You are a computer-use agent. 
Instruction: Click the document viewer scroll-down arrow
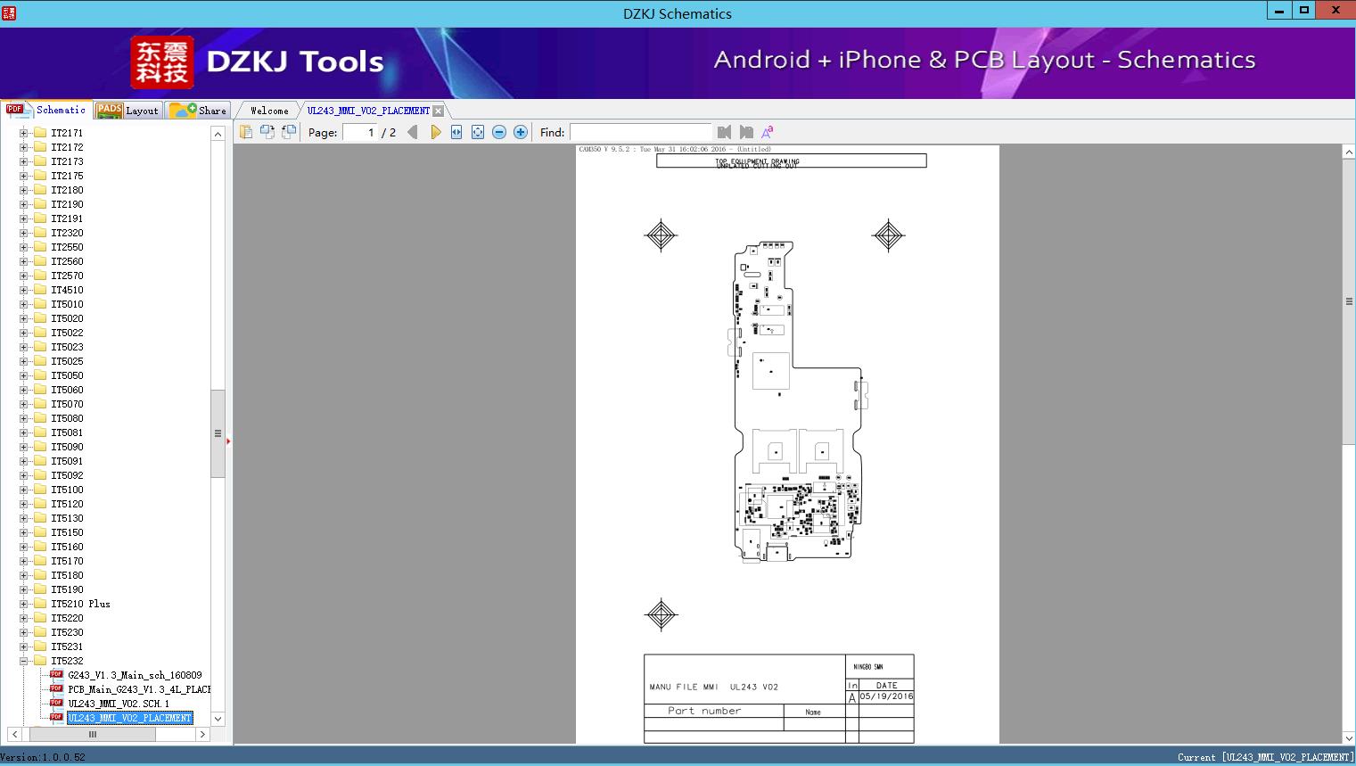pos(1349,737)
